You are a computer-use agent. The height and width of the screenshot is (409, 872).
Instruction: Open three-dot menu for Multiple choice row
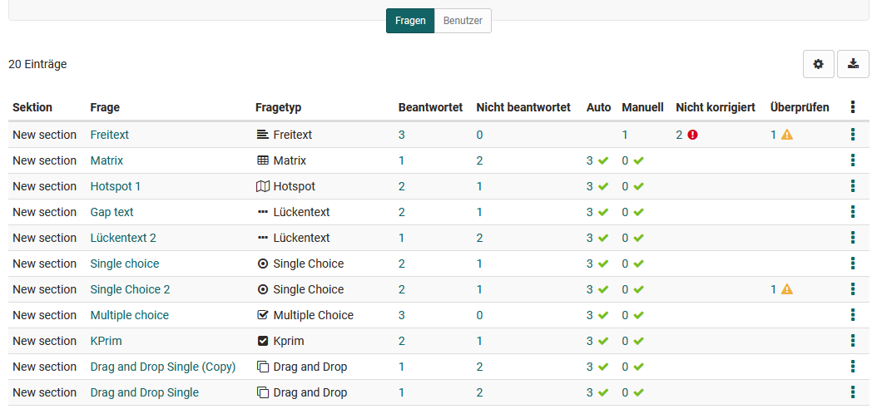coord(853,315)
